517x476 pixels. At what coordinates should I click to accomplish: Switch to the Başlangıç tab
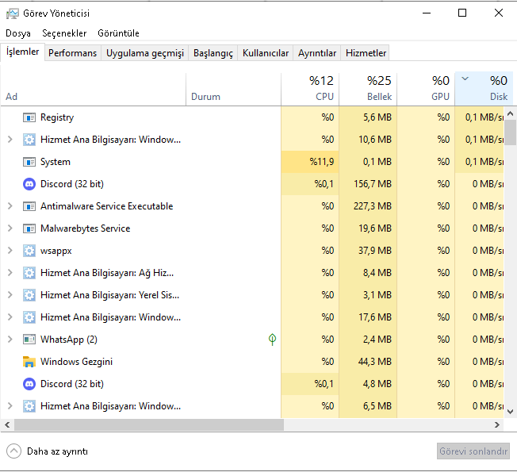click(x=213, y=53)
